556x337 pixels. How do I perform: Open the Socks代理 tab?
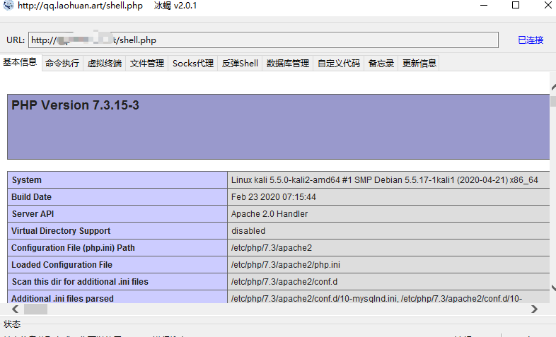point(192,64)
